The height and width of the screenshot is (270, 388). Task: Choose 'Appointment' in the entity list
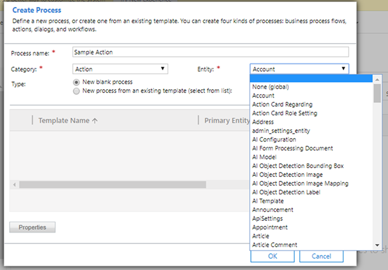tap(270, 227)
